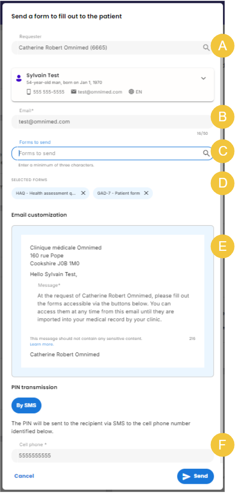Screen dimensions: 237x493
Task: Select the HAQ Health assessment form chip label
Action: (x=46, y=193)
